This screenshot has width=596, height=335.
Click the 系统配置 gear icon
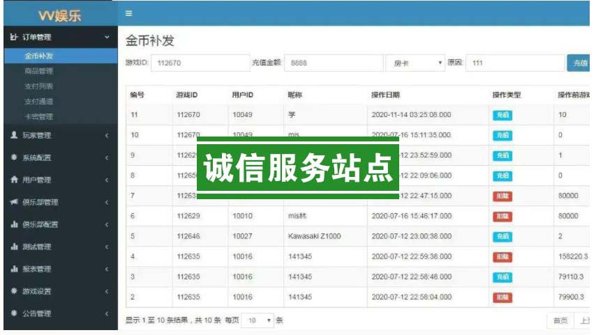(x=14, y=157)
